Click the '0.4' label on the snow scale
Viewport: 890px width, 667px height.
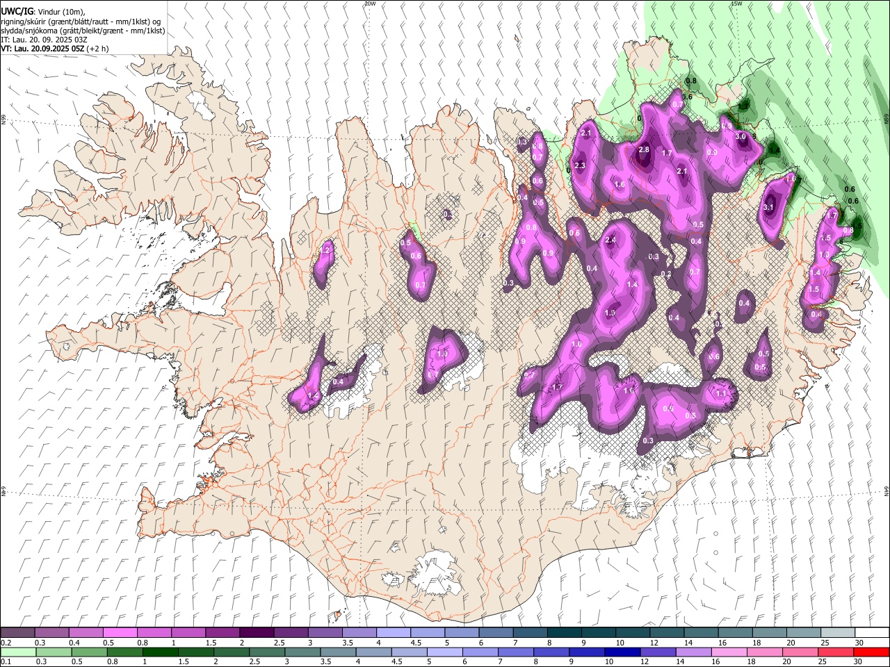point(74,643)
